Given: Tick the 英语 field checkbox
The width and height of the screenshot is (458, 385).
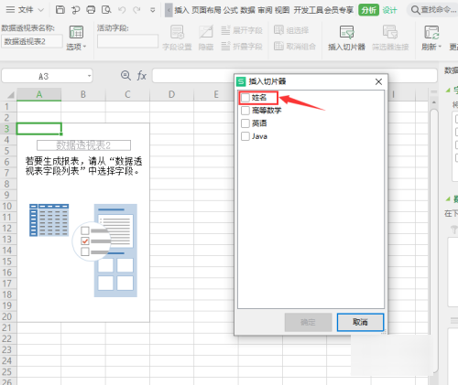Looking at the screenshot, I should point(245,123).
